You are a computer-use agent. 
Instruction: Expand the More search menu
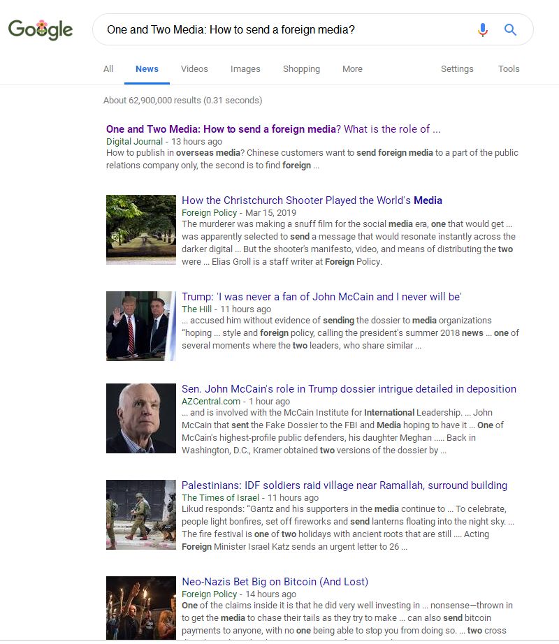click(x=352, y=69)
